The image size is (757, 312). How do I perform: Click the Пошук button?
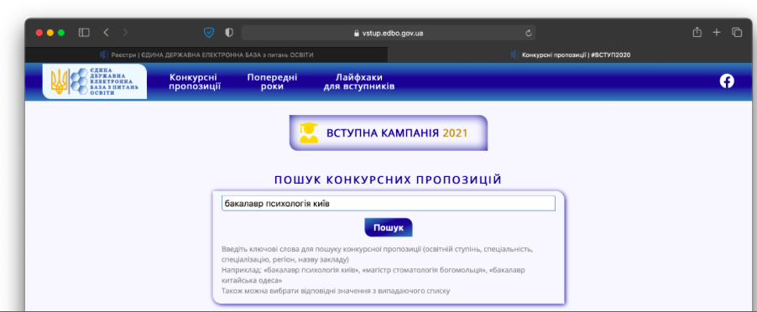pyautogui.click(x=389, y=227)
